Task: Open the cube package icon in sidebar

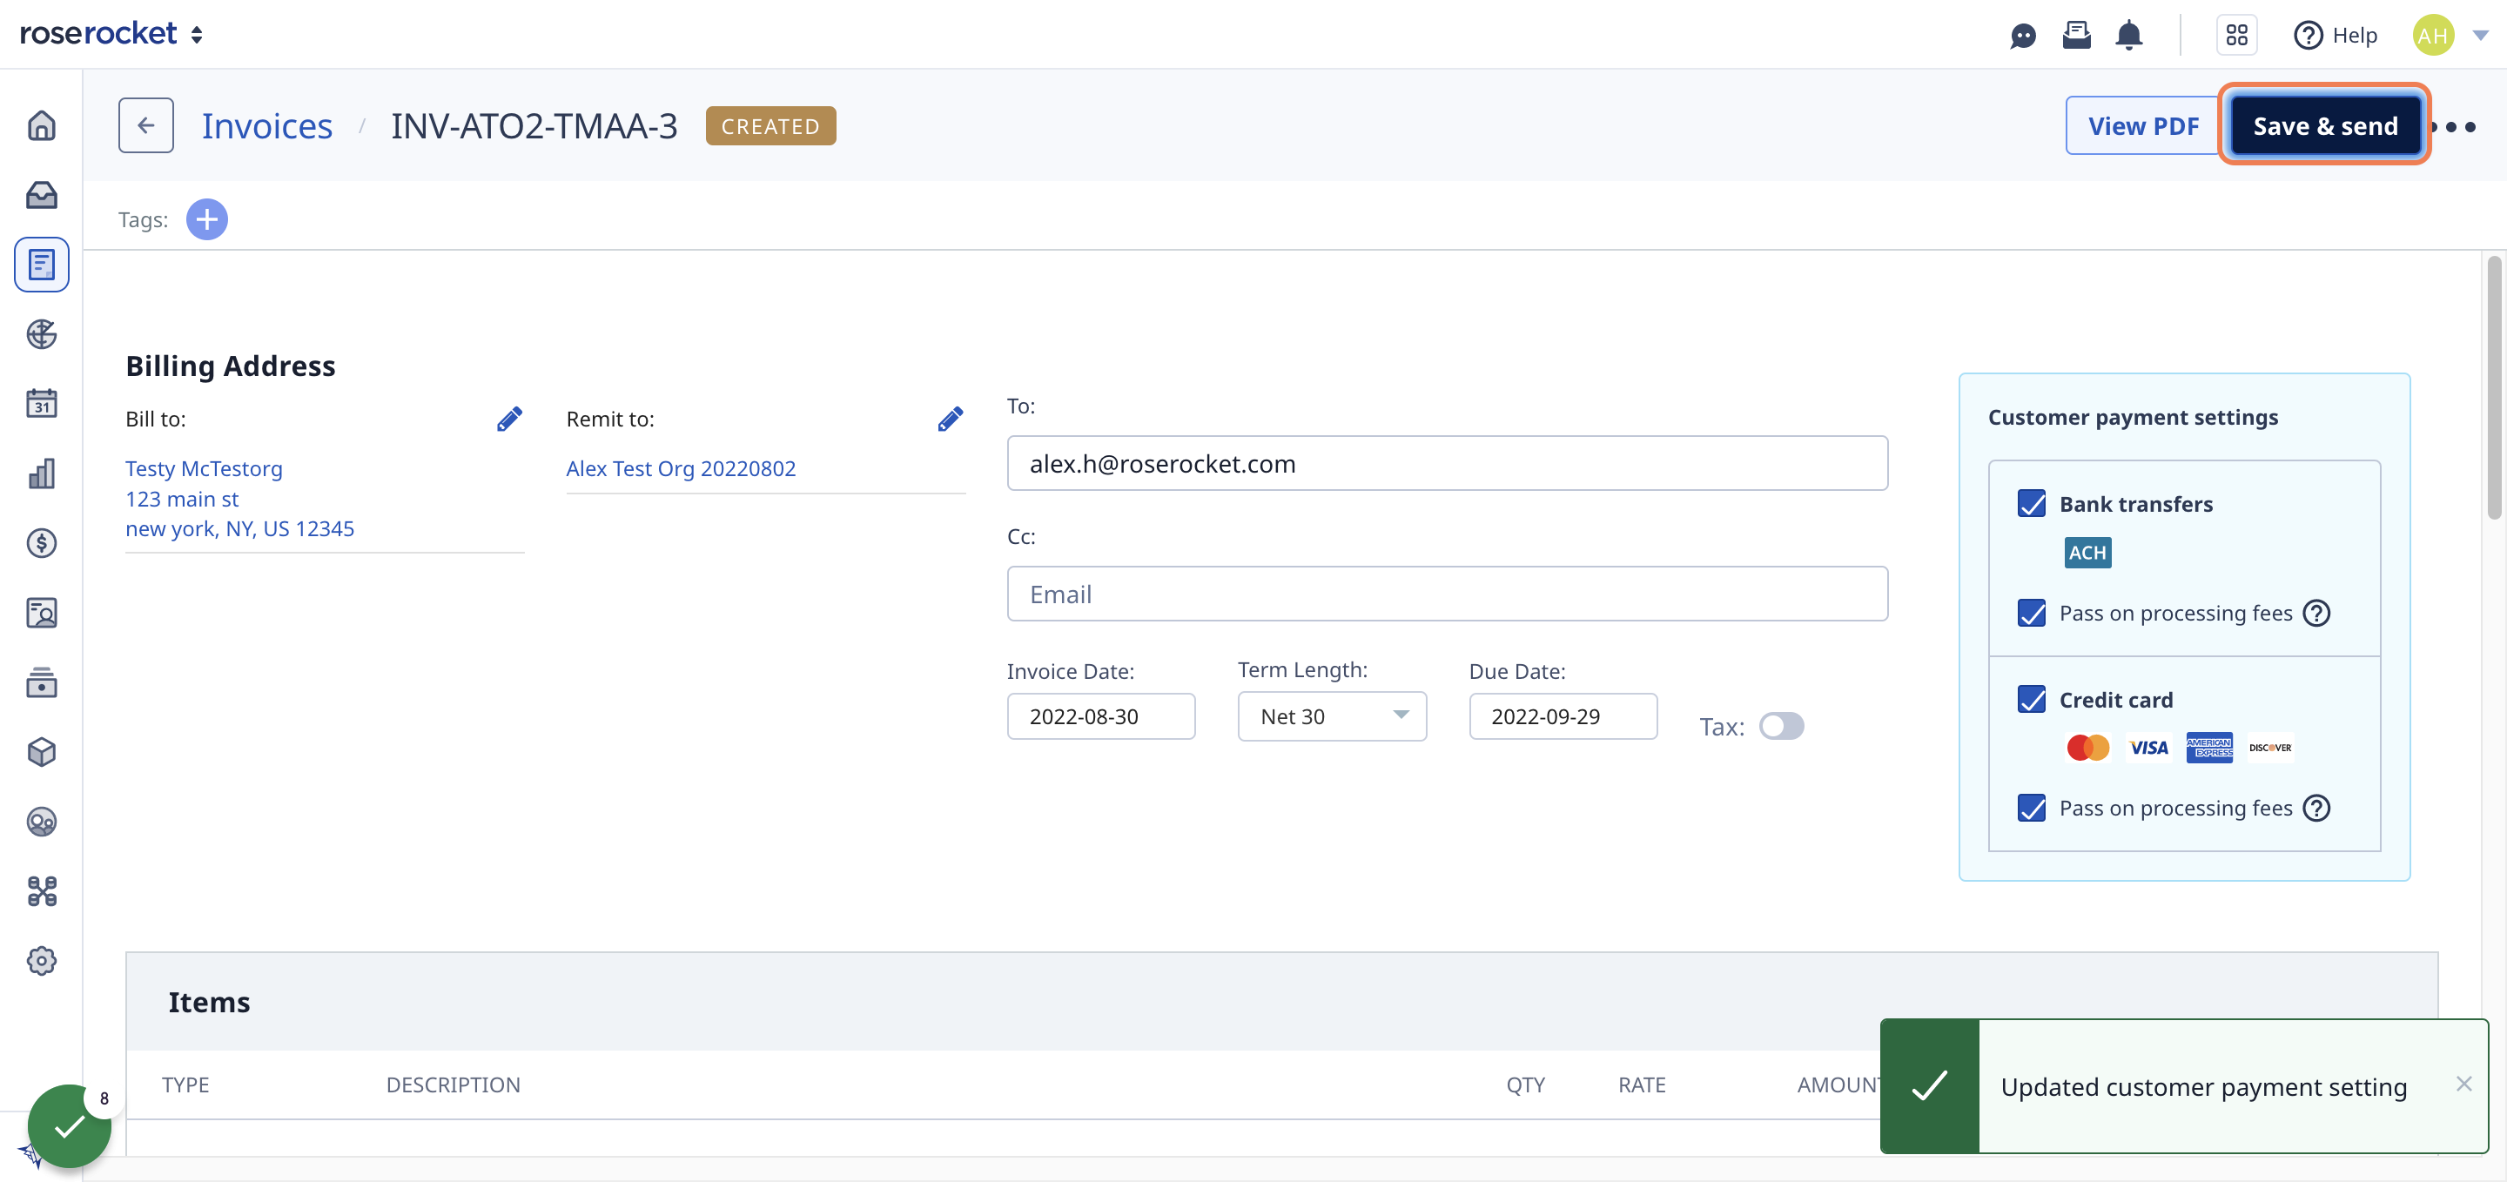Action: pyautogui.click(x=42, y=752)
